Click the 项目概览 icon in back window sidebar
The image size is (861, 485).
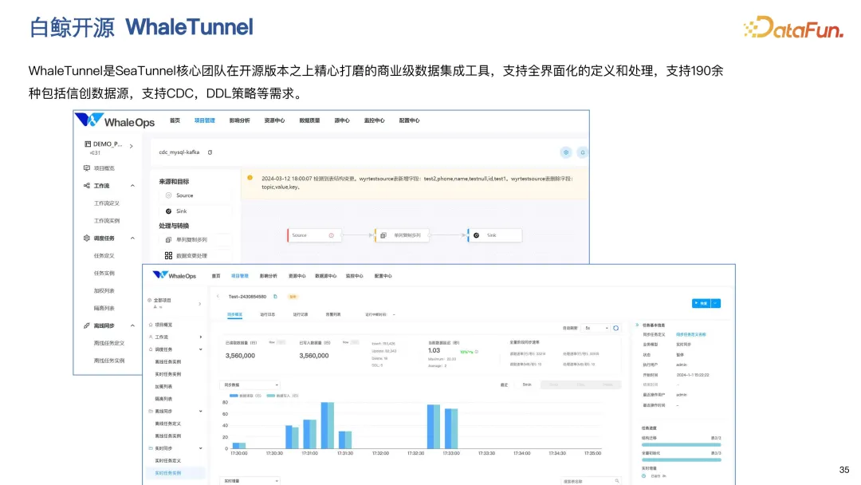(x=87, y=168)
